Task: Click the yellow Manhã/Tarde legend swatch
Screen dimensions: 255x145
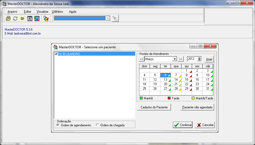Action: pyautogui.click(x=193, y=98)
